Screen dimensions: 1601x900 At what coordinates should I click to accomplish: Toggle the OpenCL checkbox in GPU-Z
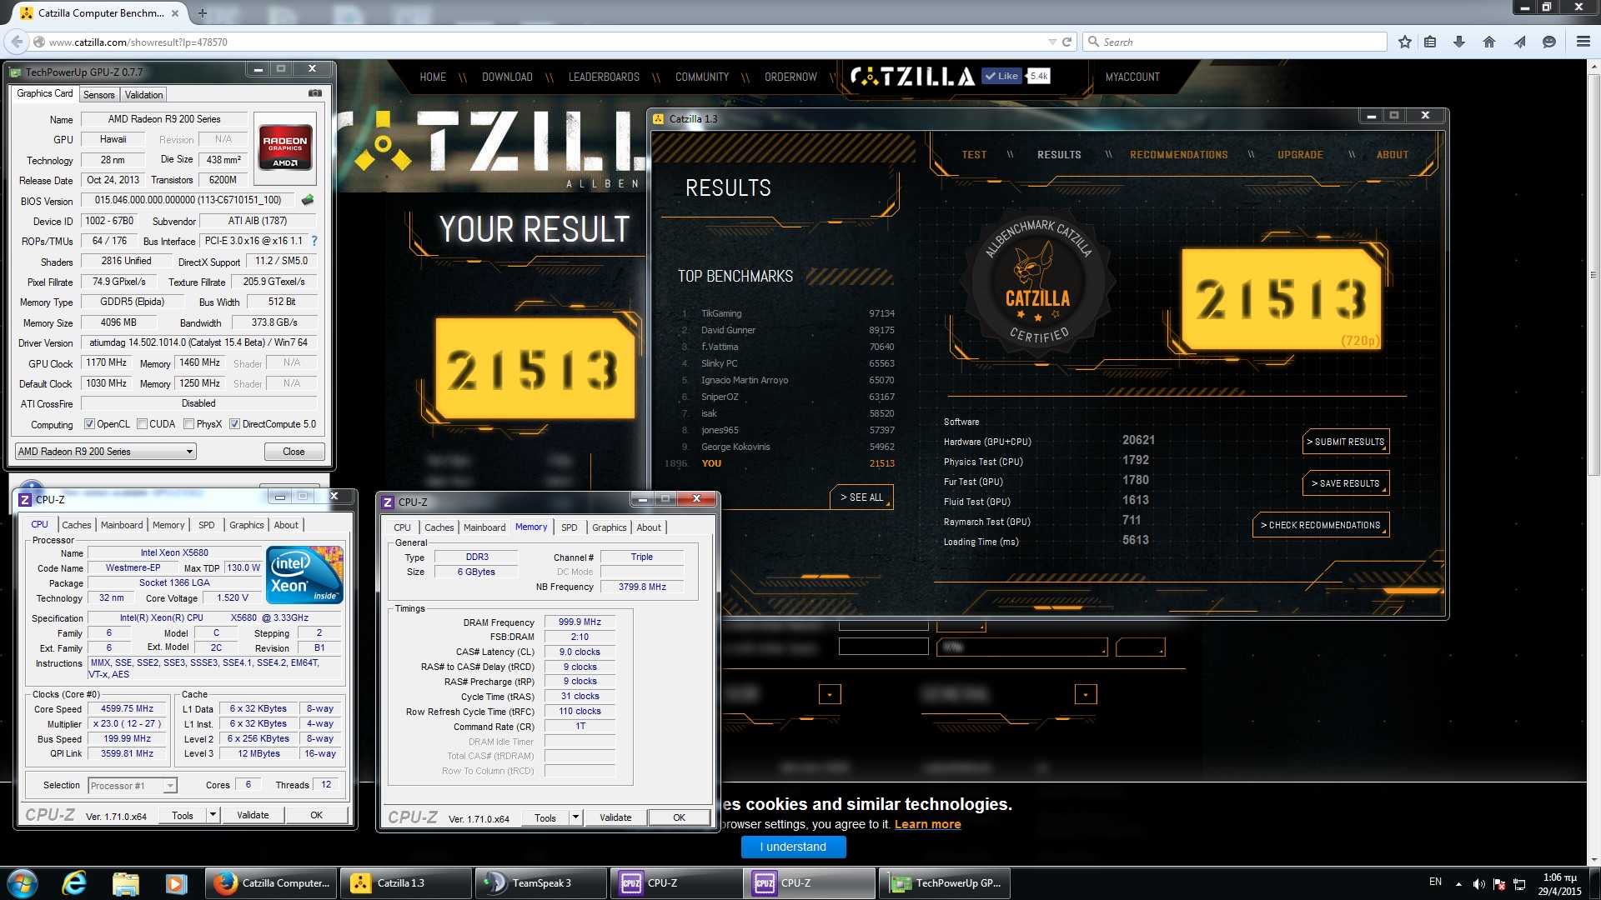pyautogui.click(x=89, y=424)
